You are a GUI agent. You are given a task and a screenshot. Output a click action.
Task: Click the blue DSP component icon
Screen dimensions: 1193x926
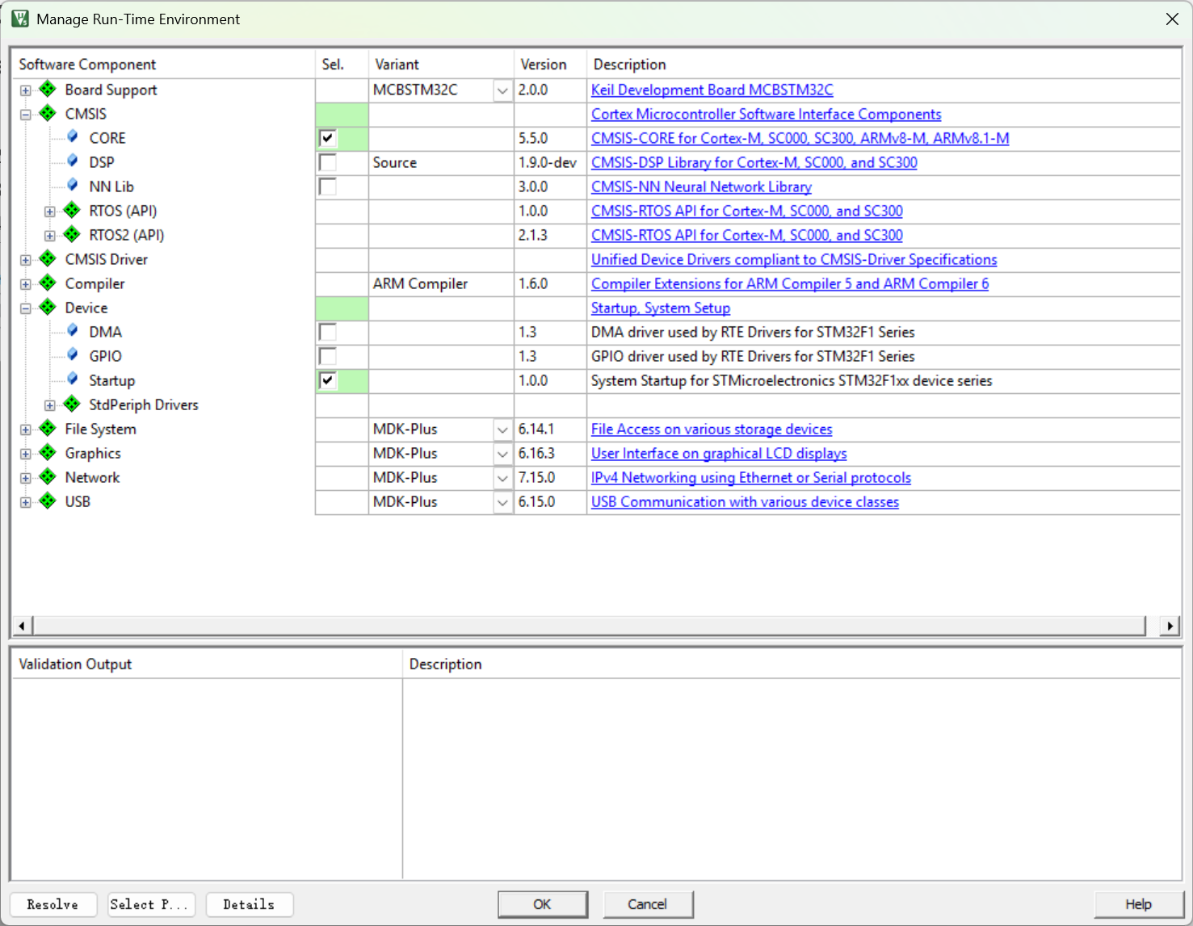tap(73, 161)
